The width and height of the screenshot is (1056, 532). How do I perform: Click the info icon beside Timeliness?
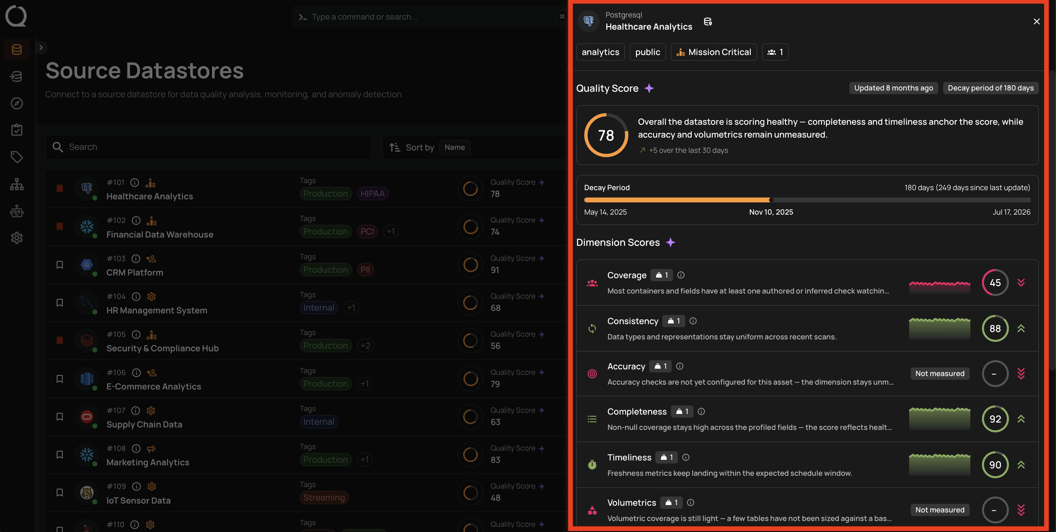point(686,457)
